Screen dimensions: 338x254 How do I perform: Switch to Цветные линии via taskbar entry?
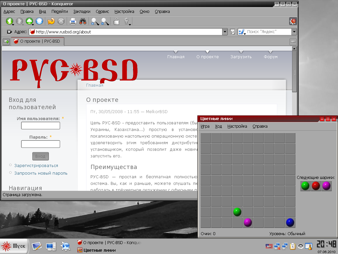(x=97, y=250)
